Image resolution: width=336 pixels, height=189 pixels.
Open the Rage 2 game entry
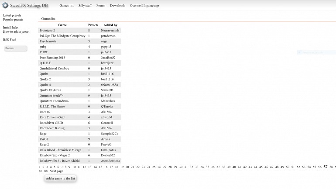tap(44, 144)
